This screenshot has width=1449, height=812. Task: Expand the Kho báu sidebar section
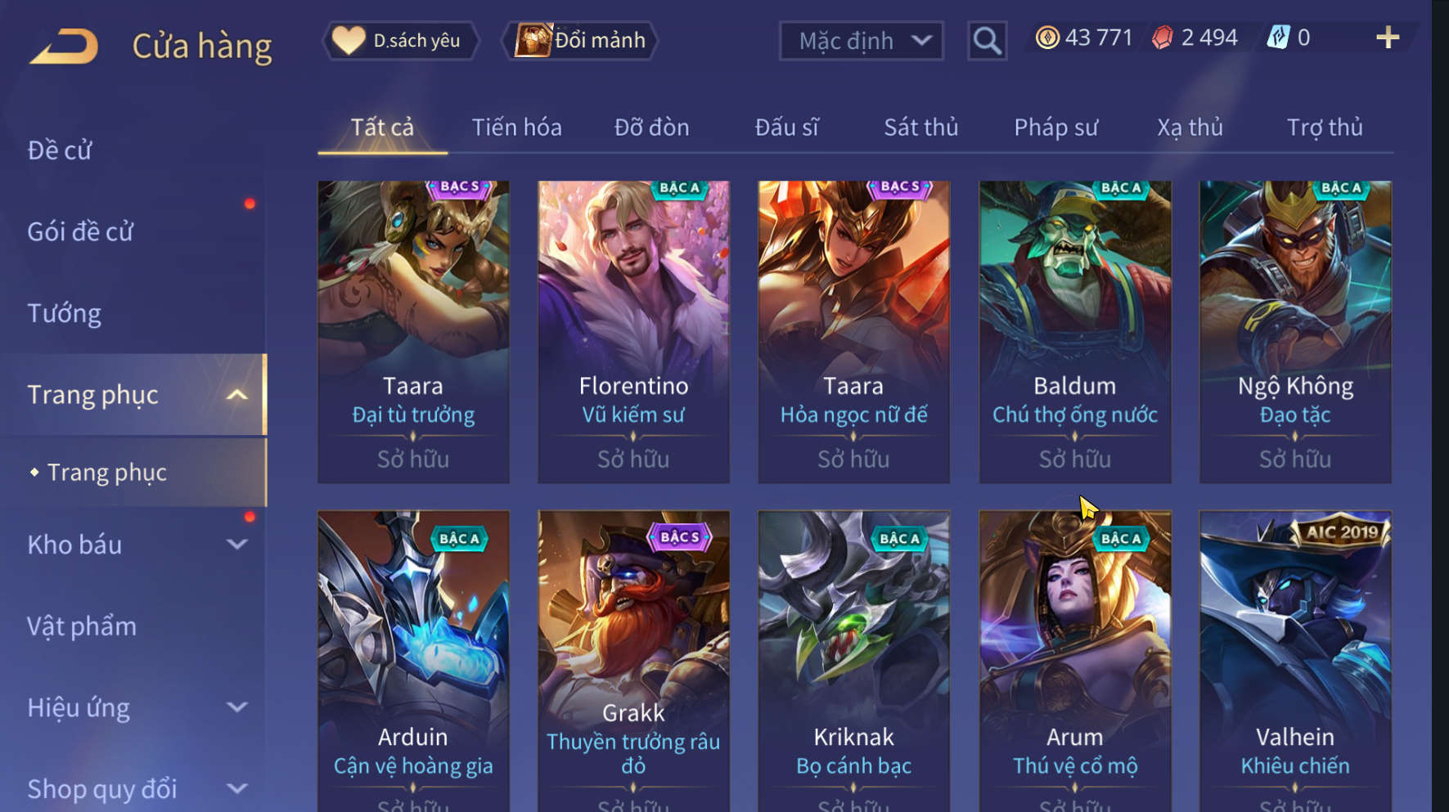[x=236, y=545]
